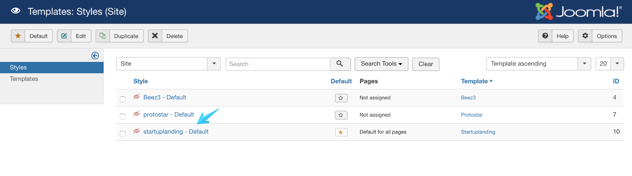Click the magnifying glass search icon
Screen dimensions: 632x176
[x=340, y=64]
